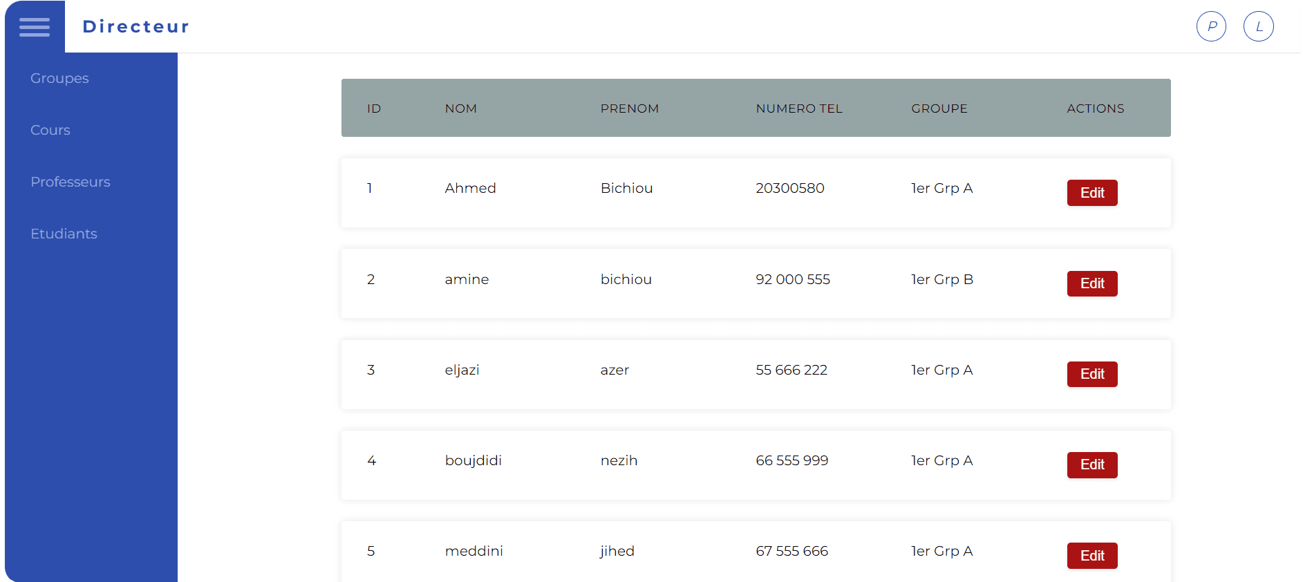The height and width of the screenshot is (582, 1303).
Task: Open Etudiants in the sidebar
Action: [64, 234]
